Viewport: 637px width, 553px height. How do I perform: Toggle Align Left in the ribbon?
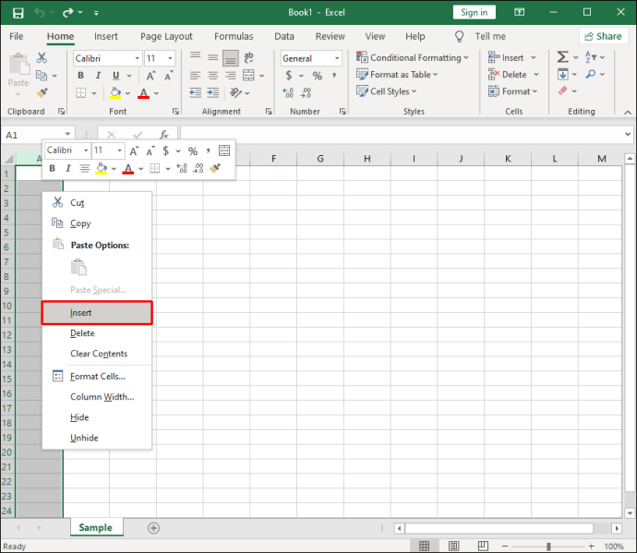click(x=196, y=76)
